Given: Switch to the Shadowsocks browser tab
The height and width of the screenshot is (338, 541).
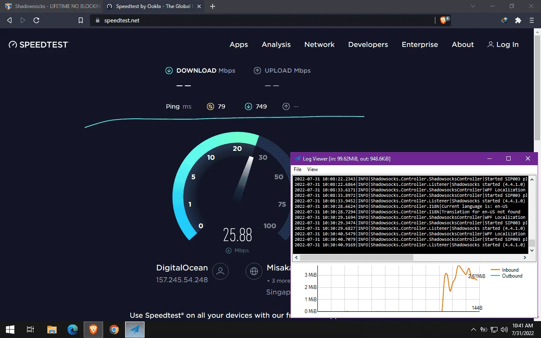Looking at the screenshot, I should coord(52,6).
